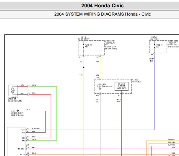Select the "HOT AT ALL TIMES" label
This screenshot has height=156, width=179.
[x=154, y=38]
